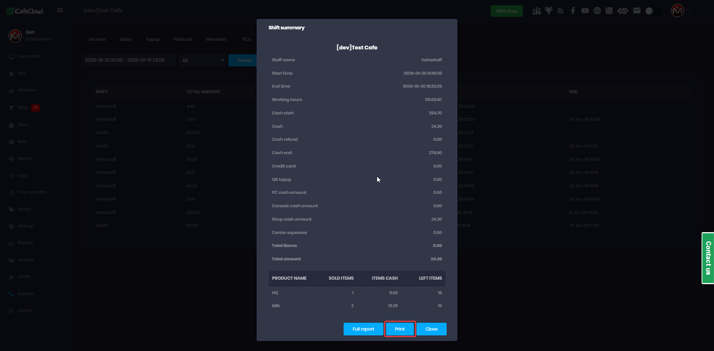
Task: Click the RSS feed icon
Action: click(561, 11)
